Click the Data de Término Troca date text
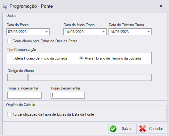The height and width of the screenshot is (136, 169). [x=119, y=32]
